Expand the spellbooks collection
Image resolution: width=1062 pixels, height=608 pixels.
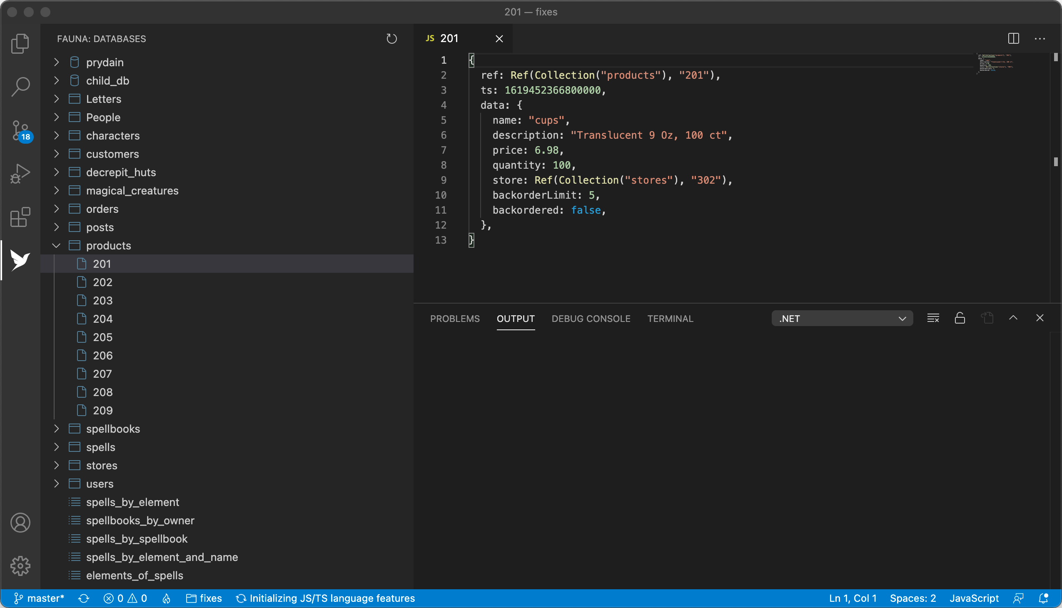[57, 429]
